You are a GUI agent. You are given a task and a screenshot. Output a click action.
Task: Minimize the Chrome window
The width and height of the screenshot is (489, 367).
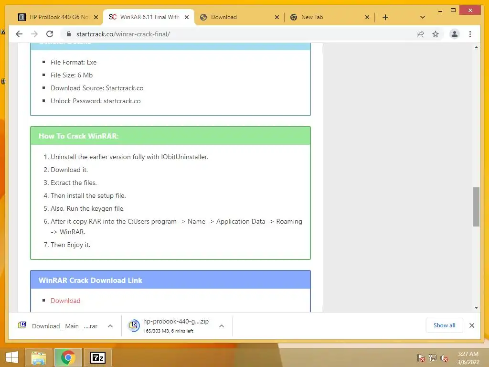pos(440,11)
